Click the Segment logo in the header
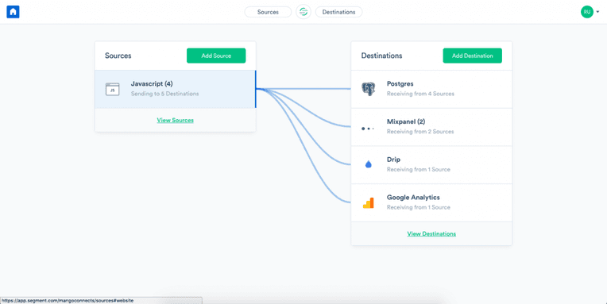The image size is (607, 304). click(303, 12)
